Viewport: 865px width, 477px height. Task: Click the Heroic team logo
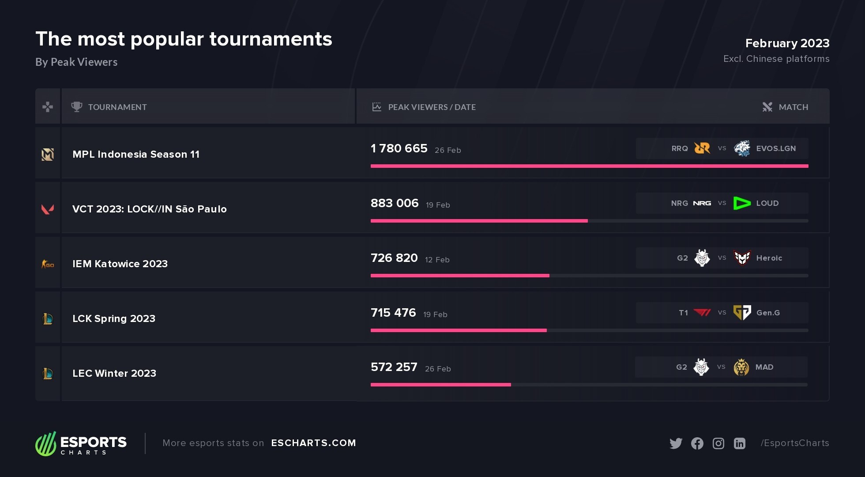point(742,258)
